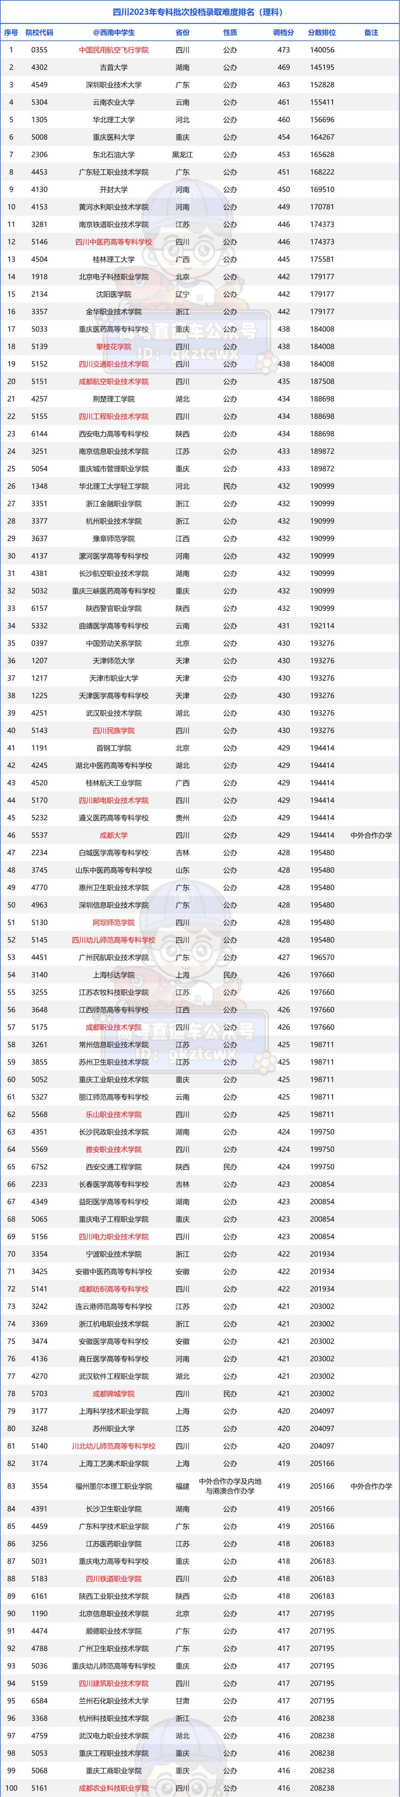400x1797 pixels.
Task: Click 中外合作办学 note in 成都大学 row
Action: (x=371, y=835)
